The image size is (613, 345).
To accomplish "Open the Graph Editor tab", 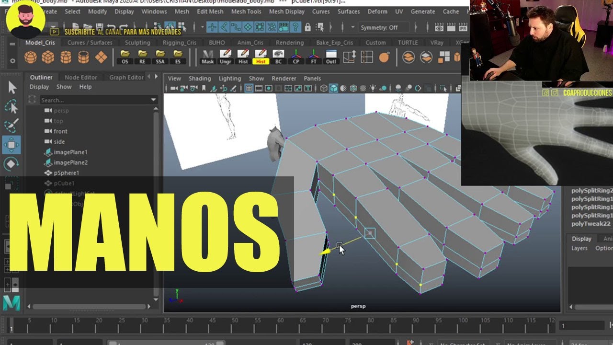I will click(126, 77).
